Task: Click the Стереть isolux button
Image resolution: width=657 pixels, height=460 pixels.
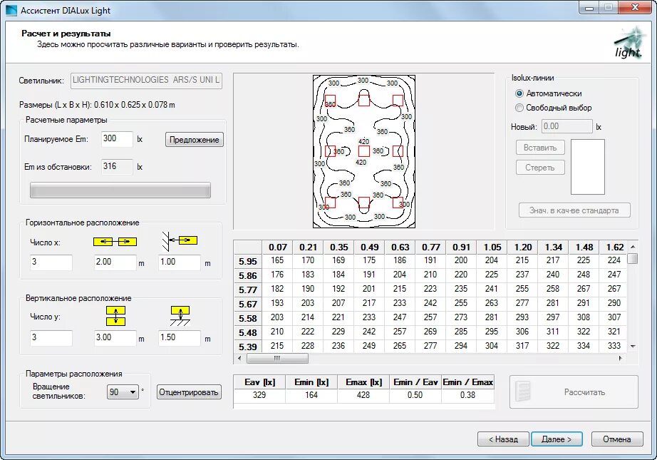Action: 540,168
